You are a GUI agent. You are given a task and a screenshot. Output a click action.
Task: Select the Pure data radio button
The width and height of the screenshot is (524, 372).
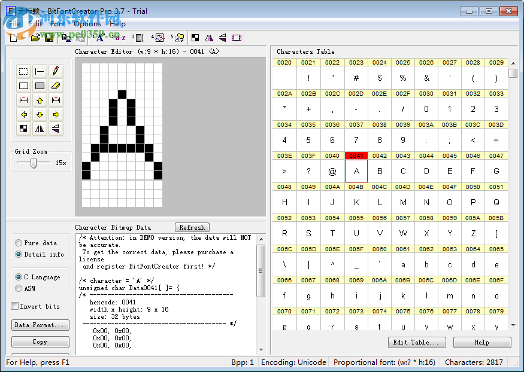pos(19,243)
